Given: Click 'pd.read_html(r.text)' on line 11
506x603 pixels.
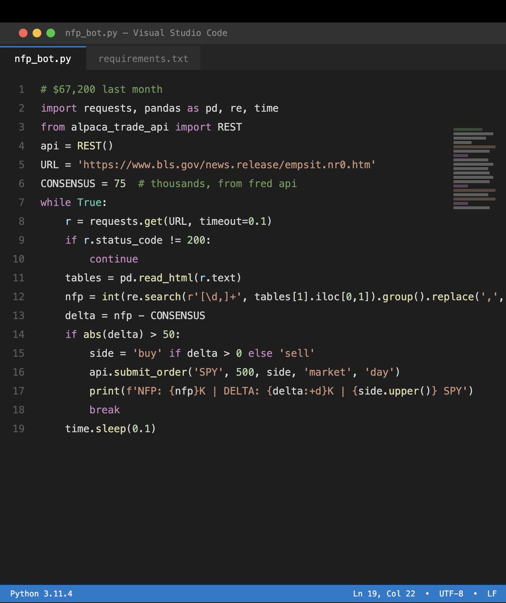Looking at the screenshot, I should [x=181, y=278].
